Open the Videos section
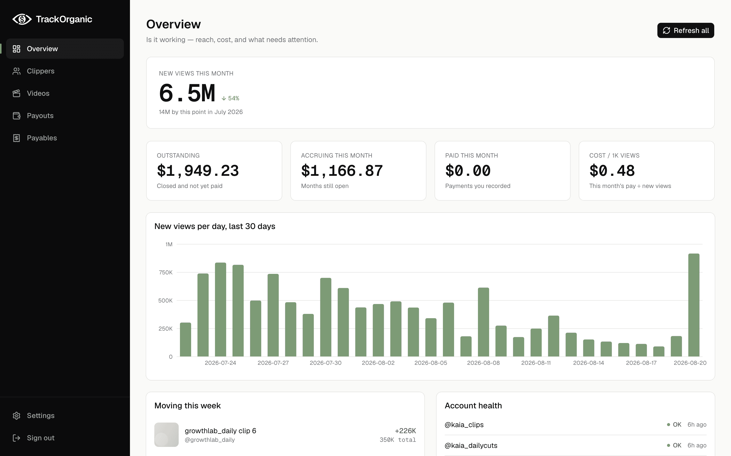The height and width of the screenshot is (456, 731). (65, 93)
